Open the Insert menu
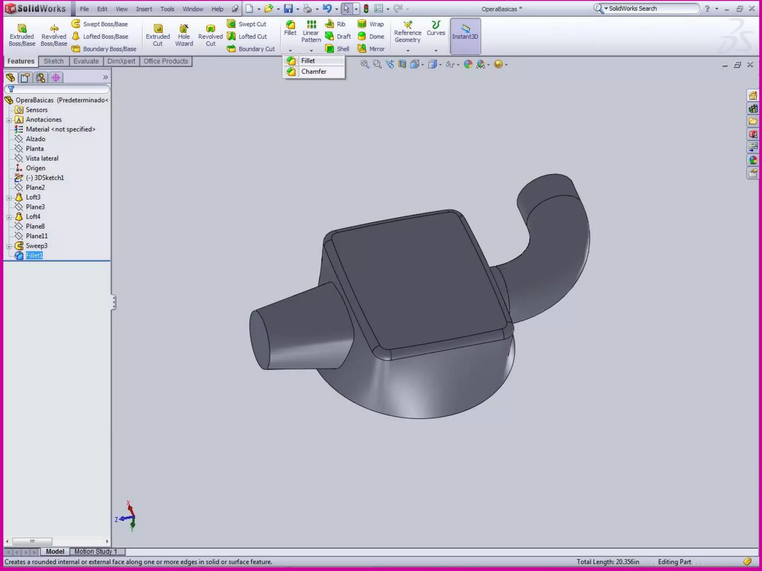762x571 pixels. [x=144, y=9]
